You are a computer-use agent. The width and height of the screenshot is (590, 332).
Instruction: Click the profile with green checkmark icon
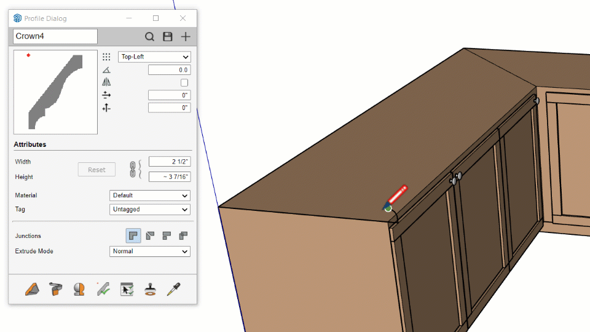click(x=103, y=289)
